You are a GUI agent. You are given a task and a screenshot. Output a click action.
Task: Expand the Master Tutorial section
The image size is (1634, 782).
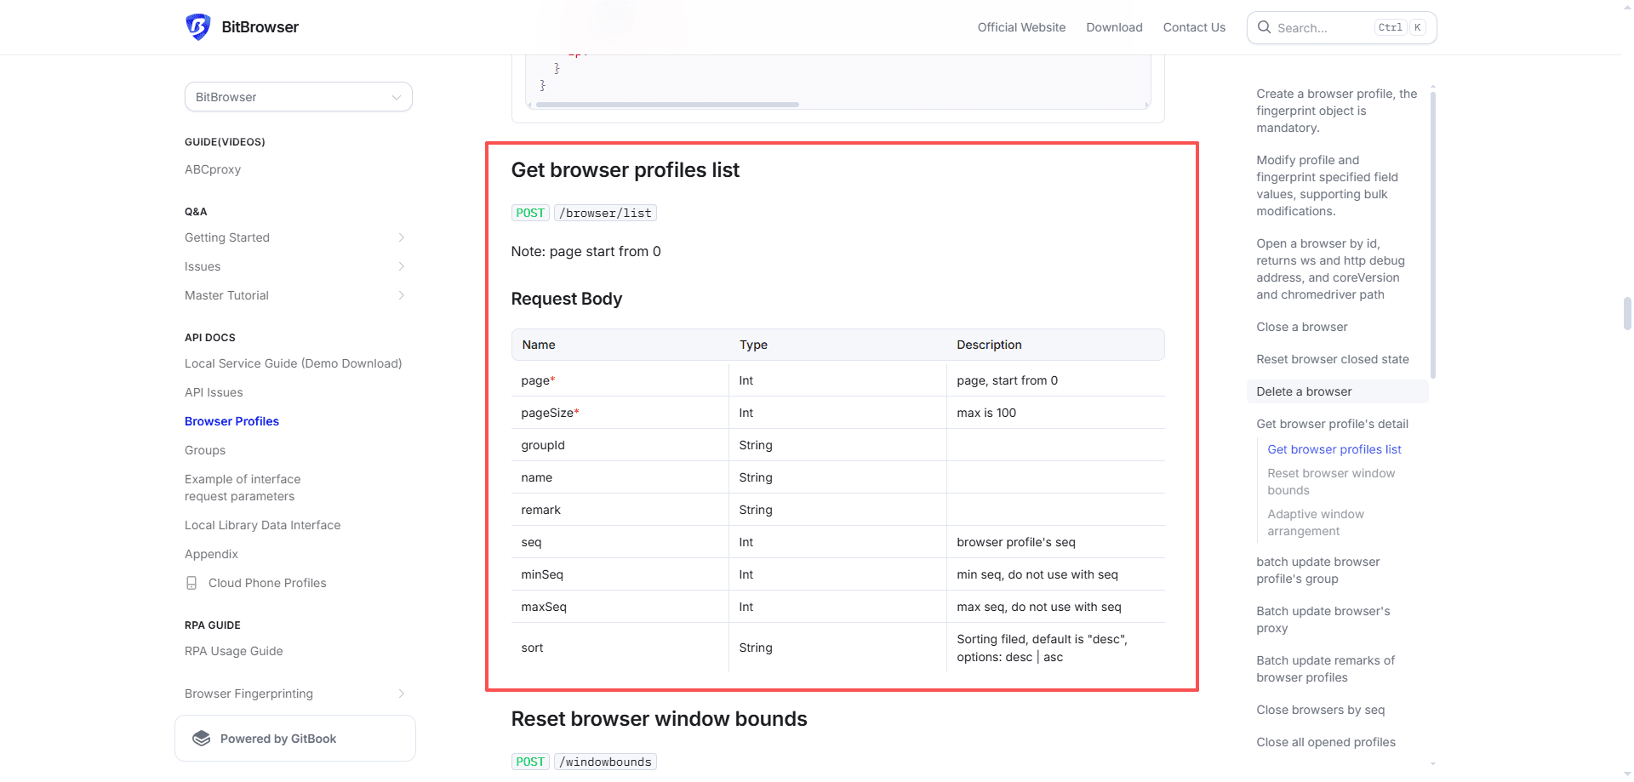pyautogui.click(x=401, y=295)
